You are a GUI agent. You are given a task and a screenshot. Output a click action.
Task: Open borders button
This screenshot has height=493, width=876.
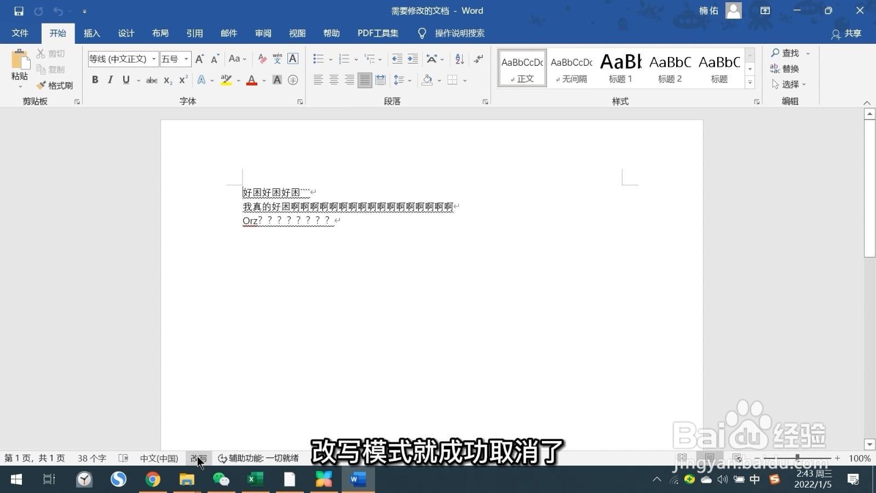pyautogui.click(x=452, y=80)
